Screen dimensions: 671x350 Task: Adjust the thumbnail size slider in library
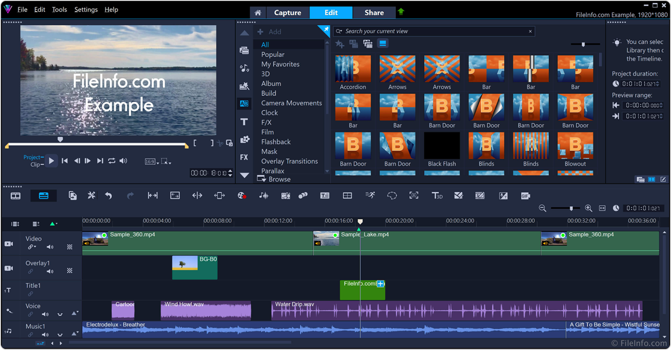pos(583,44)
